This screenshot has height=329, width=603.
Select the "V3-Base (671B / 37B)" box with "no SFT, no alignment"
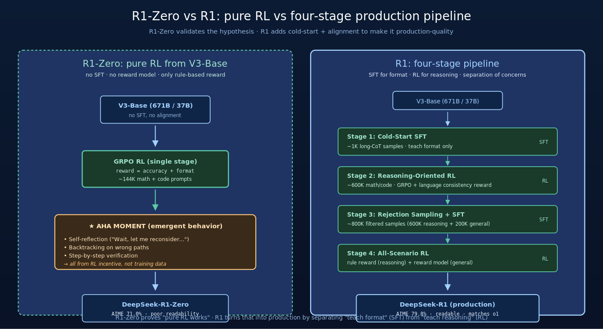[x=155, y=109]
